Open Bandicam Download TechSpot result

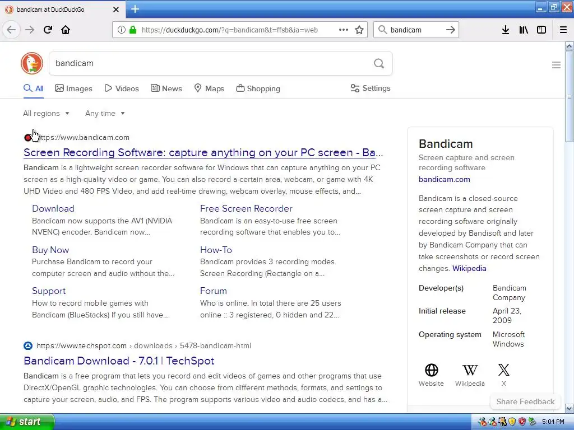(119, 361)
